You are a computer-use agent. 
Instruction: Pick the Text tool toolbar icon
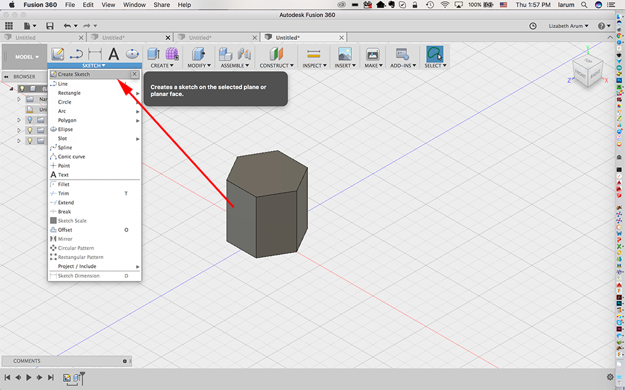point(114,54)
